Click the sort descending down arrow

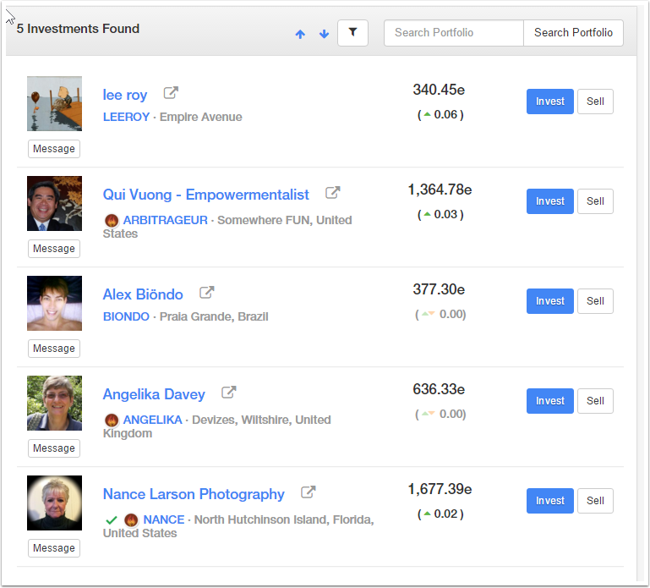(324, 34)
